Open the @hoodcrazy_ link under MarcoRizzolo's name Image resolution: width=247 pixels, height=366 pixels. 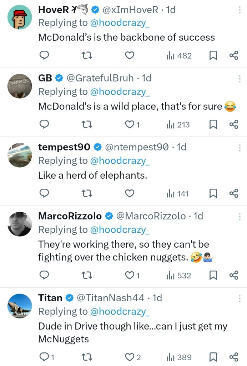(120, 229)
